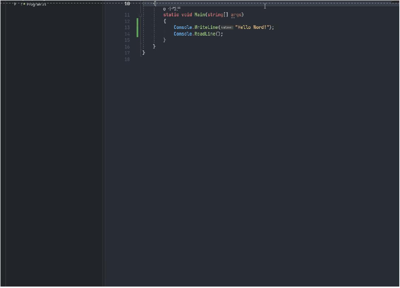Click the opening brace on line 12
Viewport: 400px width, 288px height.
point(165,21)
